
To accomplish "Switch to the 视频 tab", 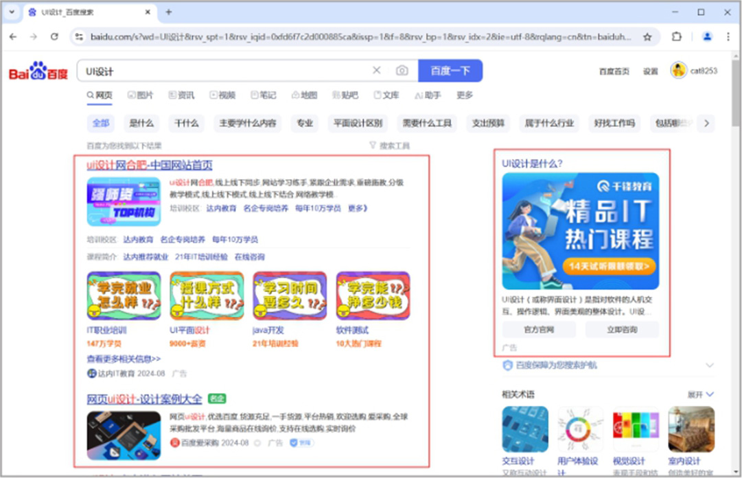I will 223,95.
